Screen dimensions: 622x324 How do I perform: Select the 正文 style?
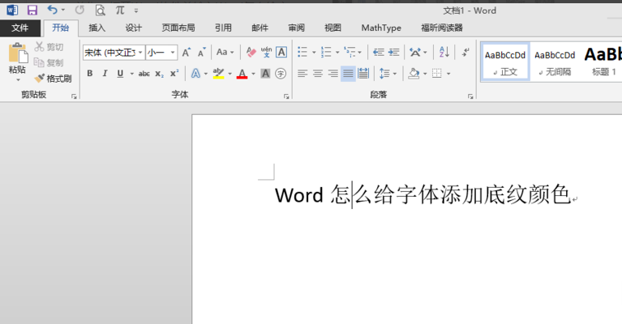pos(505,62)
